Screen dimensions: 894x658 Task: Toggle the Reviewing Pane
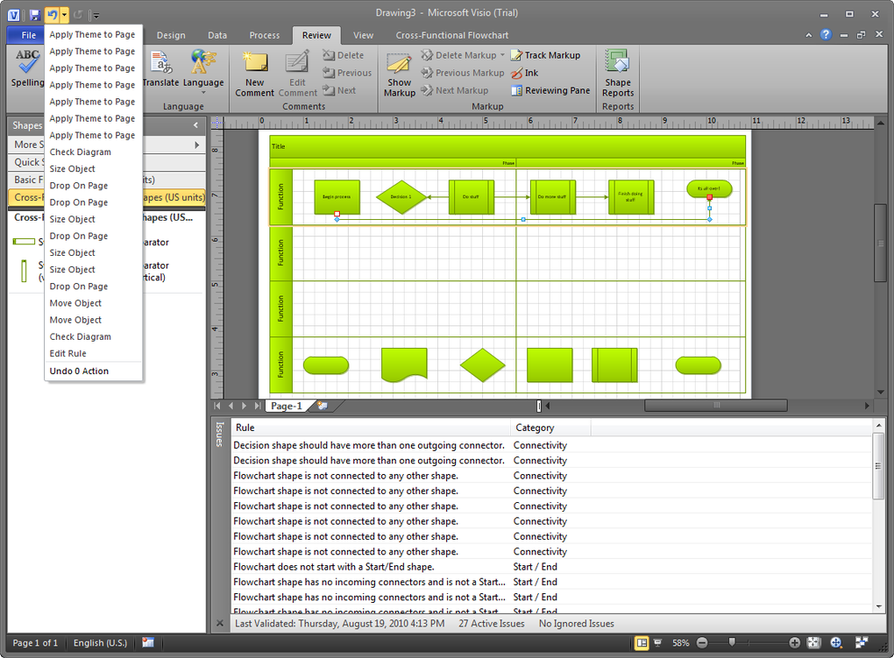[550, 90]
